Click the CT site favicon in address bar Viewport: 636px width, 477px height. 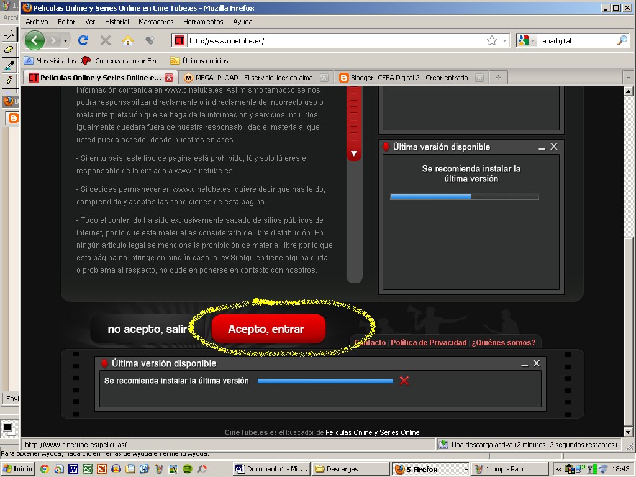pyautogui.click(x=179, y=40)
